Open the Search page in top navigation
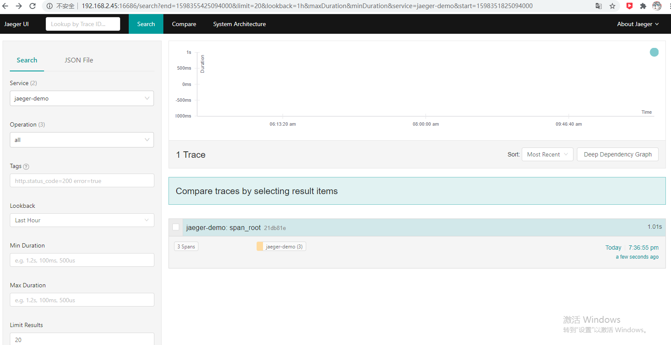 click(146, 24)
